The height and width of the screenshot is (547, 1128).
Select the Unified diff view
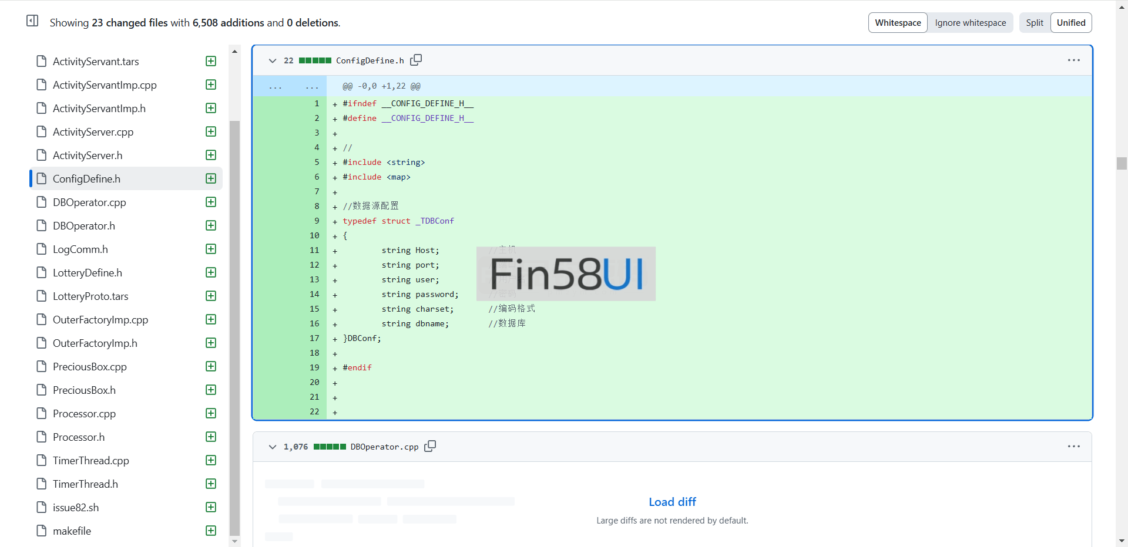click(x=1070, y=23)
